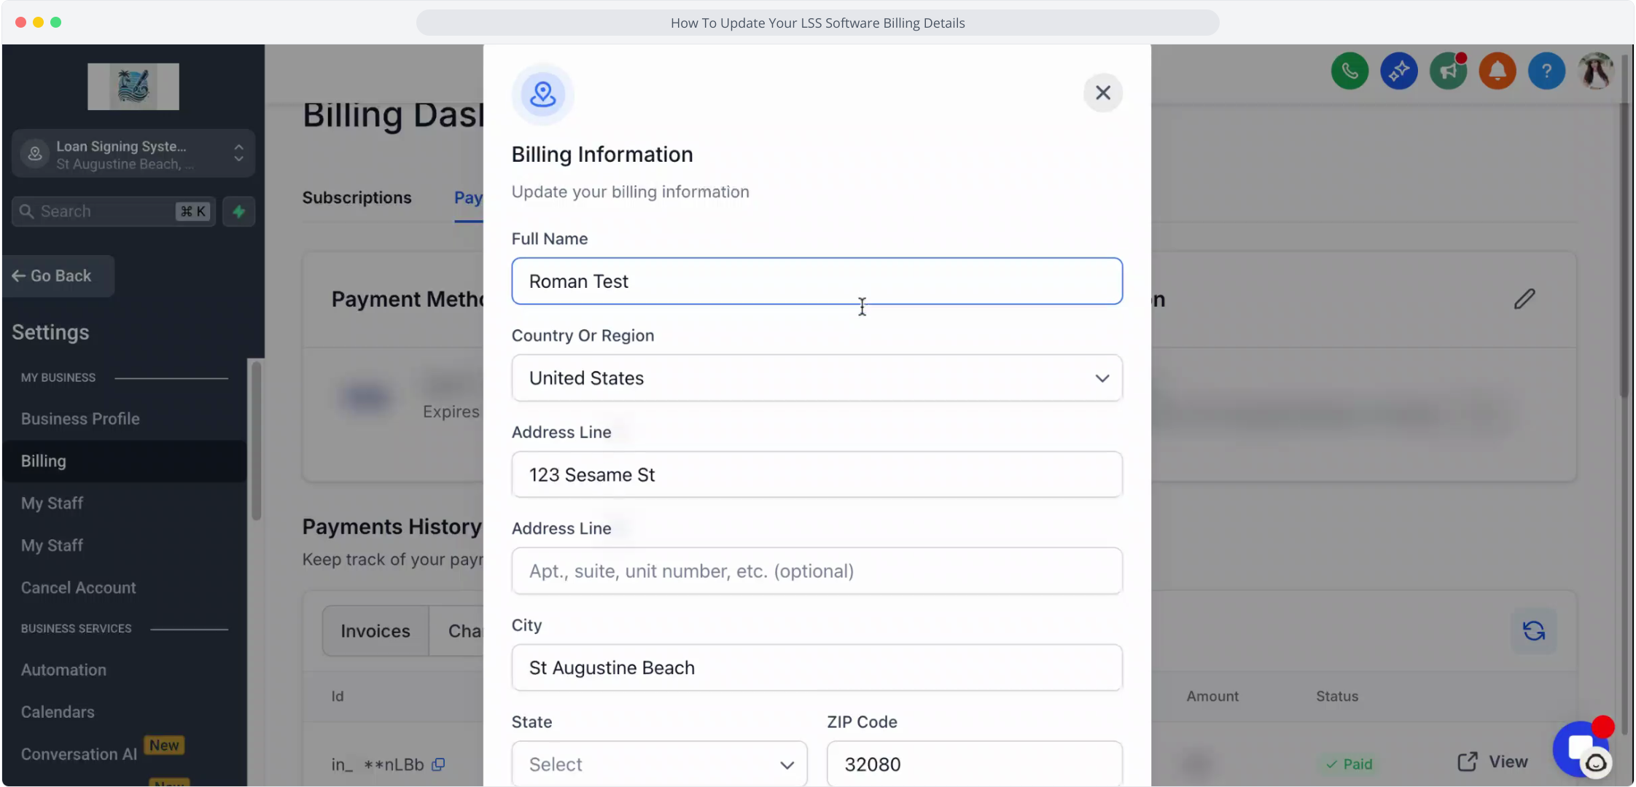Open Automation in Business Services
The height and width of the screenshot is (787, 1636).
63,670
